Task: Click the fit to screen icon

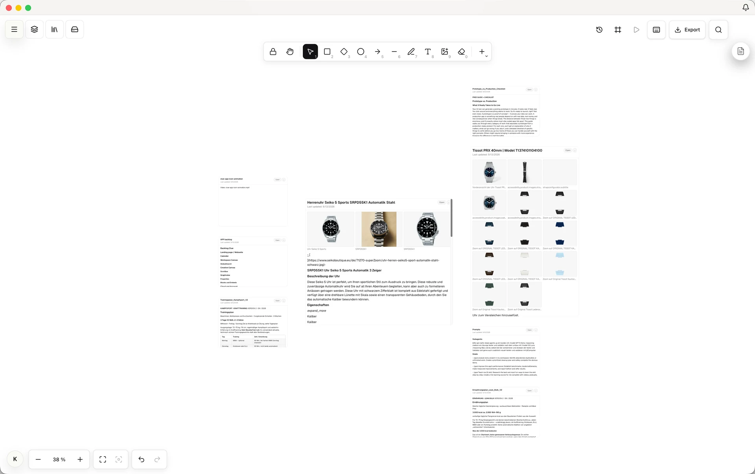Action: pos(103,459)
